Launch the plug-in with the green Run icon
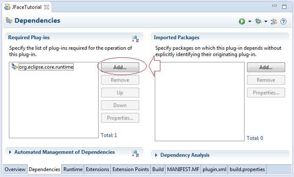294x177 pixels. (x=242, y=21)
